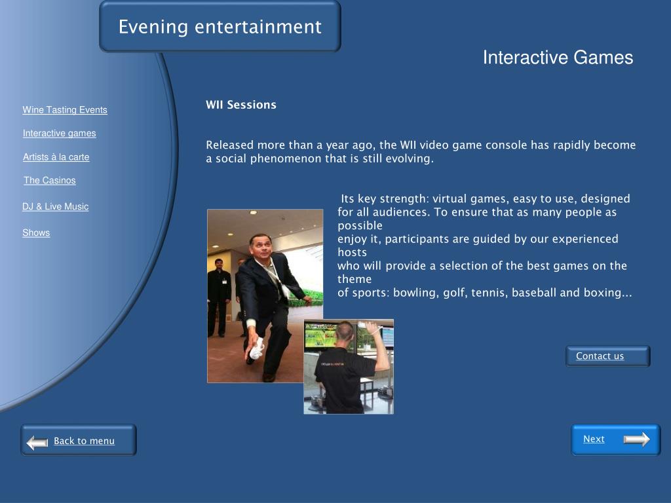Go to Interactive games in sidebar
The image size is (671, 503).
(60, 134)
